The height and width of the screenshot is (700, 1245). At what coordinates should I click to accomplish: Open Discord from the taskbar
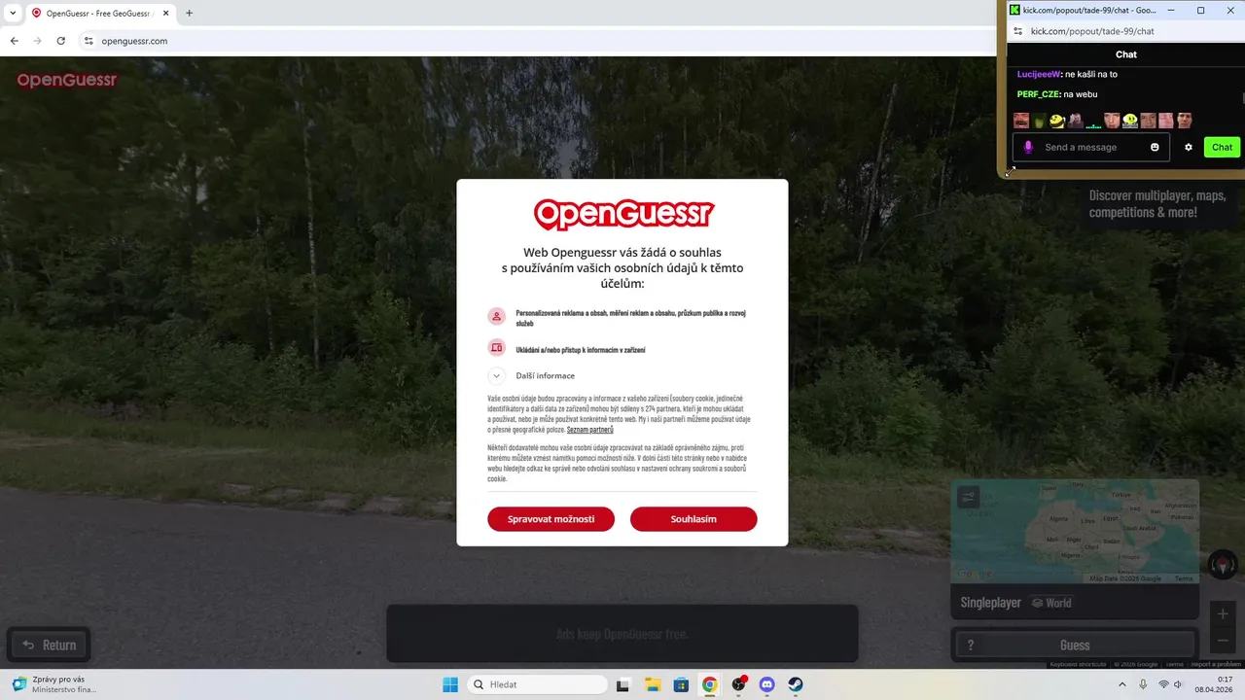(x=766, y=684)
